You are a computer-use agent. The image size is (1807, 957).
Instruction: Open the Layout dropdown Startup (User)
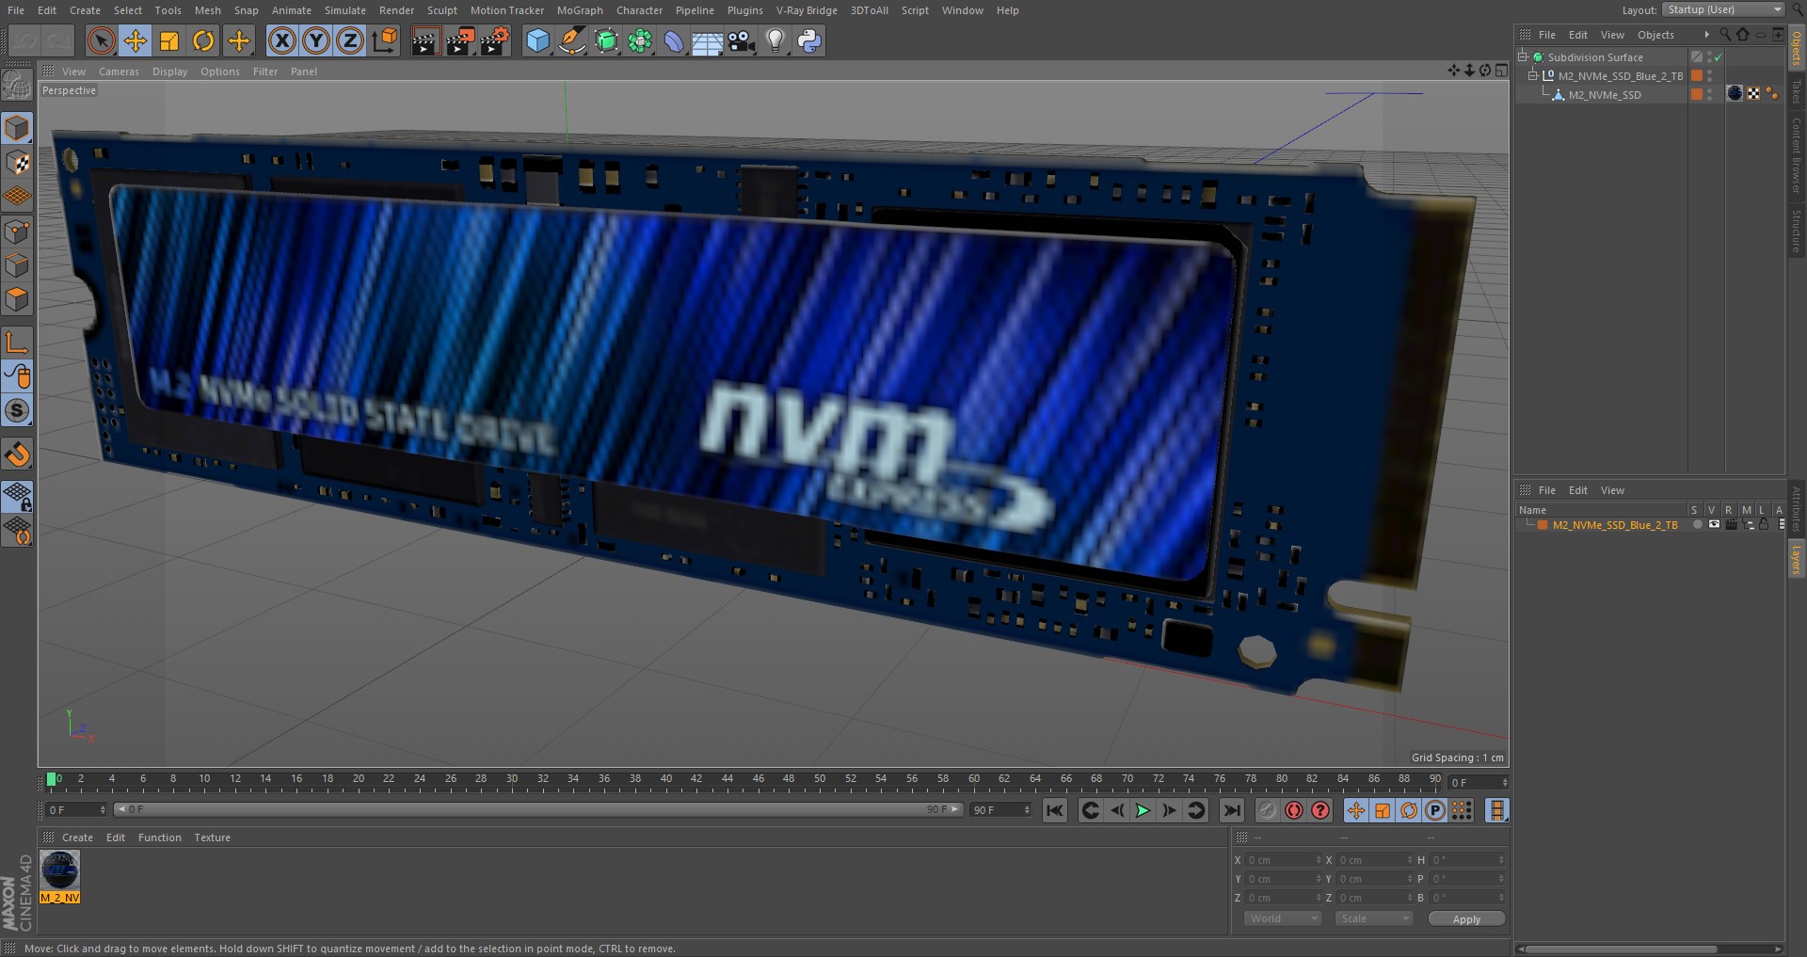(x=1723, y=9)
